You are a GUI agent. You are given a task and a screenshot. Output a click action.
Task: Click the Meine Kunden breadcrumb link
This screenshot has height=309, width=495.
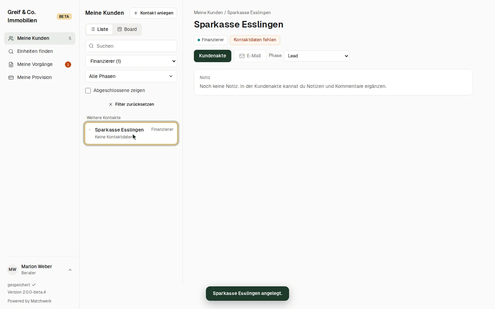[208, 13]
